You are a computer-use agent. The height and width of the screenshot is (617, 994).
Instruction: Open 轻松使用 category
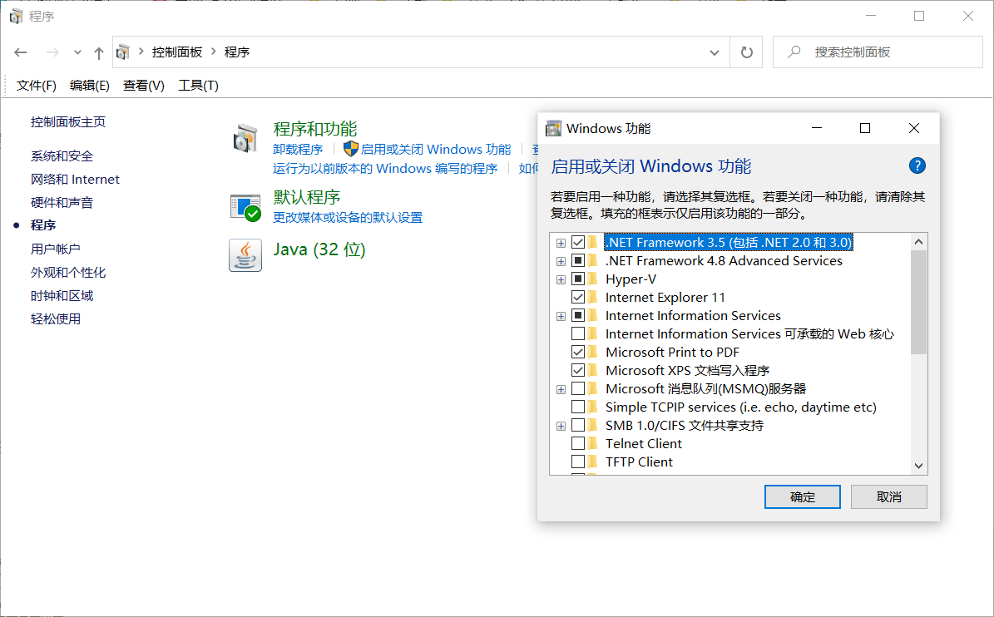pos(55,318)
